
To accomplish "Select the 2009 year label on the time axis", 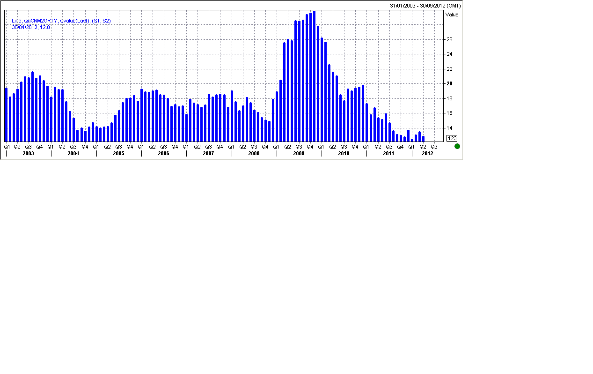I will pyautogui.click(x=299, y=154).
